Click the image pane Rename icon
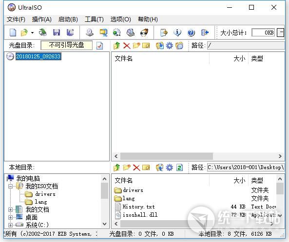Viewport: 289px width, 242px height. 146,46
